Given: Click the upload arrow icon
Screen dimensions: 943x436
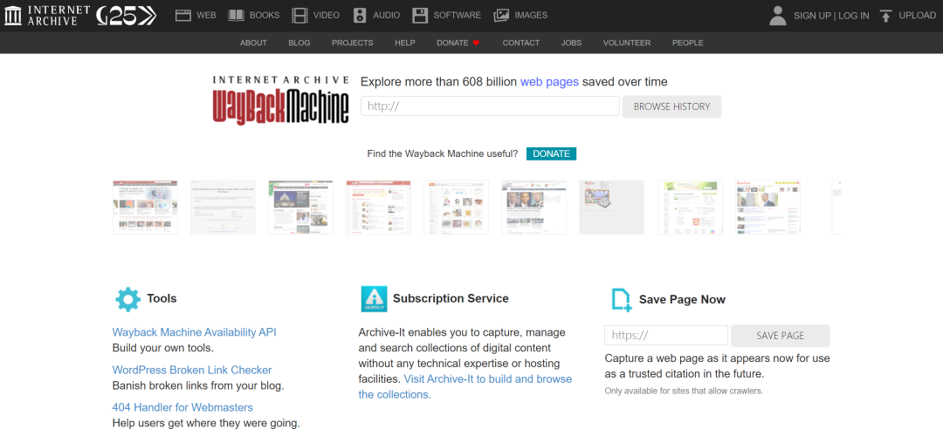Looking at the screenshot, I should click(x=885, y=16).
